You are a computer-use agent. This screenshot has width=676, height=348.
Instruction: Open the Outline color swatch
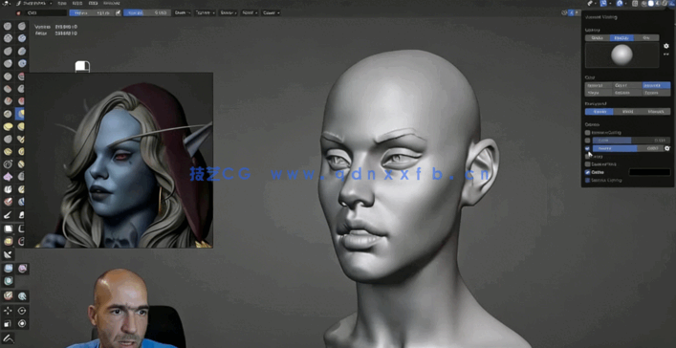coord(649,172)
